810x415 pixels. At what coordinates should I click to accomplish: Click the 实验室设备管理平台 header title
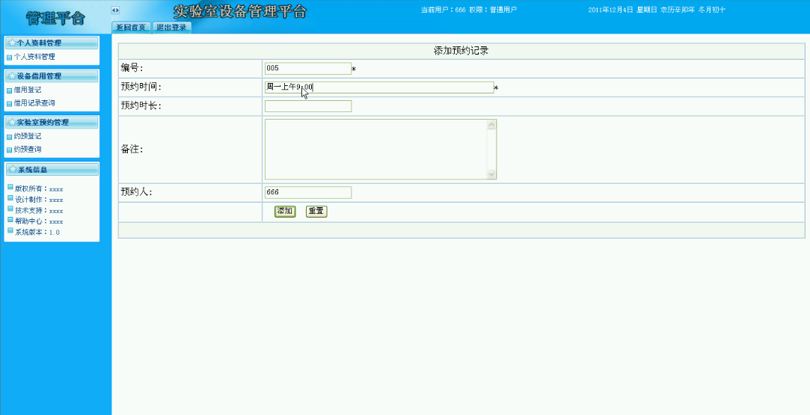point(240,11)
